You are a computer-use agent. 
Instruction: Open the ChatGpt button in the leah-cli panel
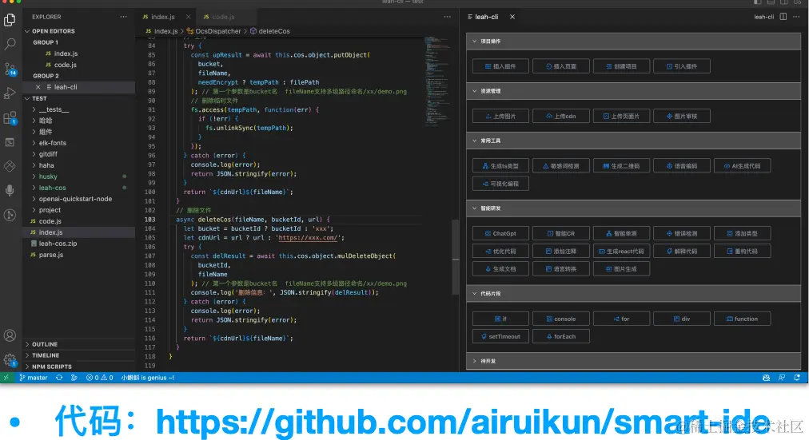click(x=500, y=233)
